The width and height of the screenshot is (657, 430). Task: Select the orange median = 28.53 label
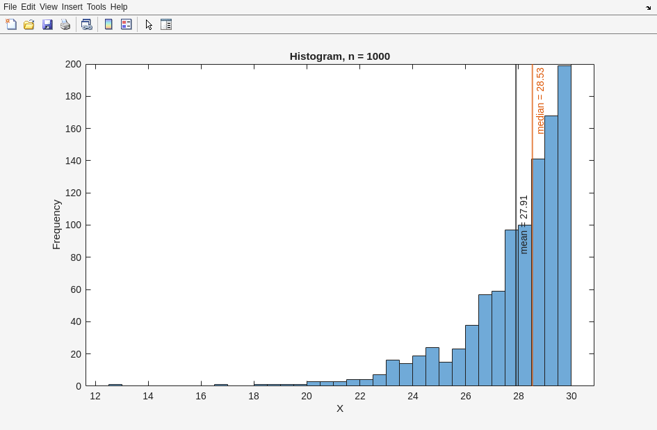pos(540,100)
